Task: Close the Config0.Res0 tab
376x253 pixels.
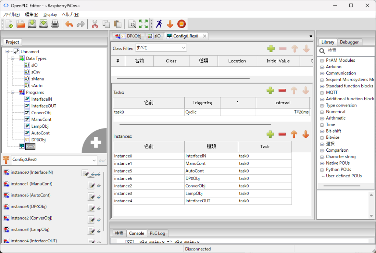Action: point(205,36)
